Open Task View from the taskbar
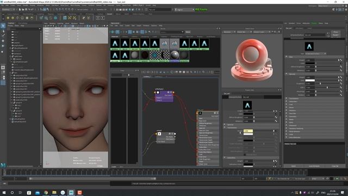Image resolution: width=348 pixels, height=196 pixels. (x=20, y=192)
